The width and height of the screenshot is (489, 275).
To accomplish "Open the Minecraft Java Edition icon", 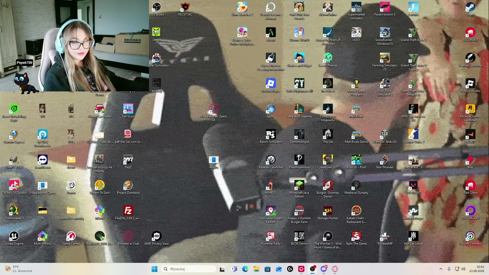I will 299,189.
